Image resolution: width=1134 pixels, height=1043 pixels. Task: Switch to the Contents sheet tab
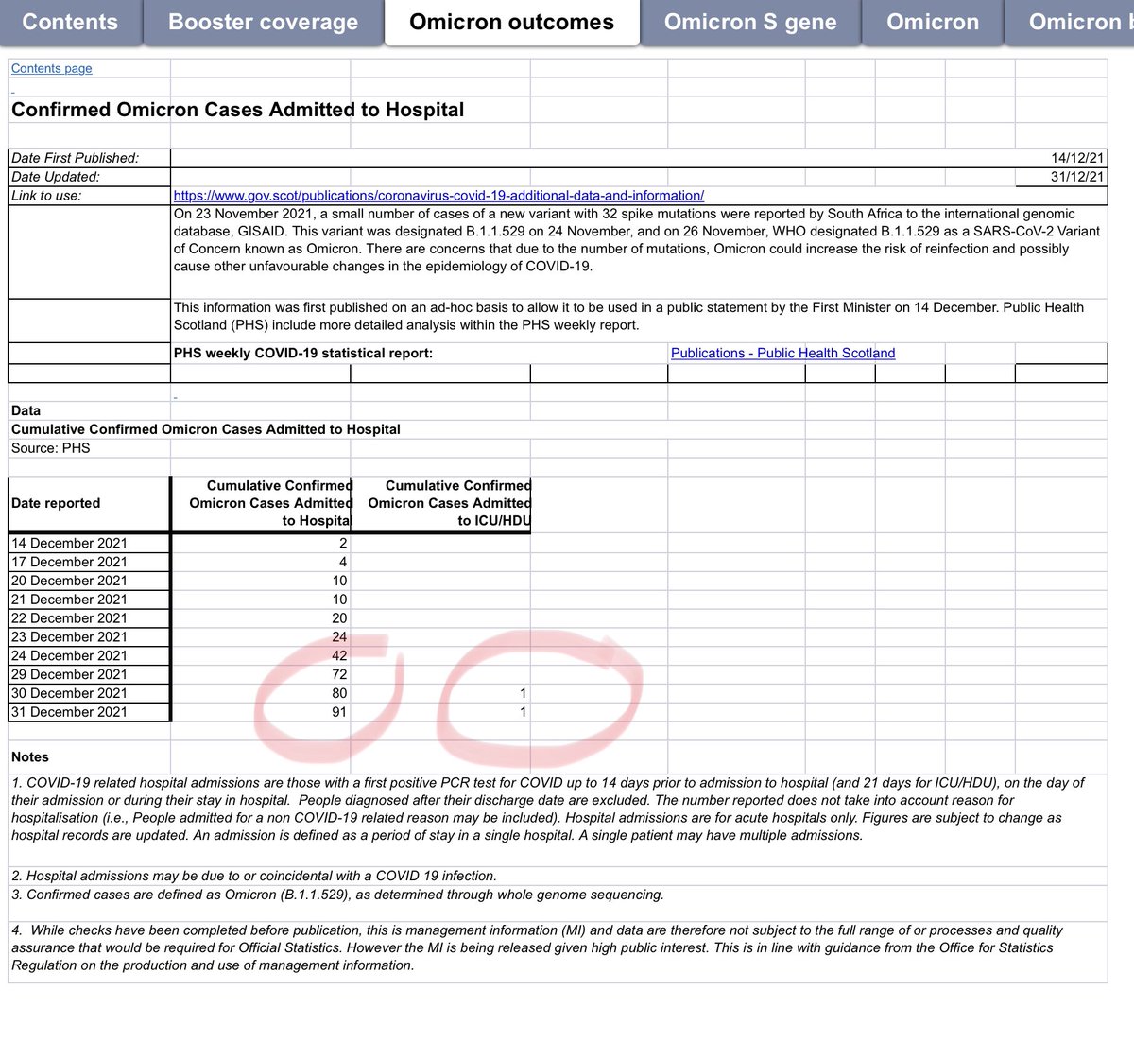click(x=70, y=22)
